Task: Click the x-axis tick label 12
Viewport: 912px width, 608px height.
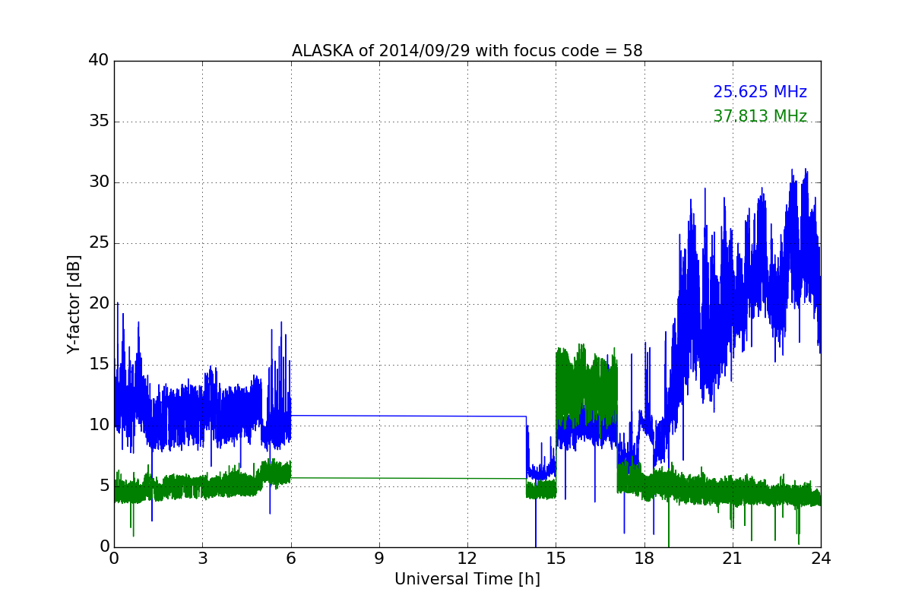Action: tap(467, 558)
